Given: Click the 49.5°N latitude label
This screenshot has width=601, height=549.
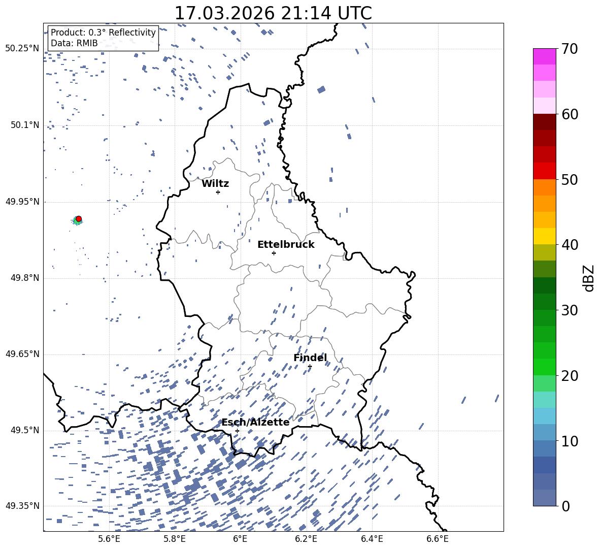Looking at the screenshot, I should click(x=25, y=430).
